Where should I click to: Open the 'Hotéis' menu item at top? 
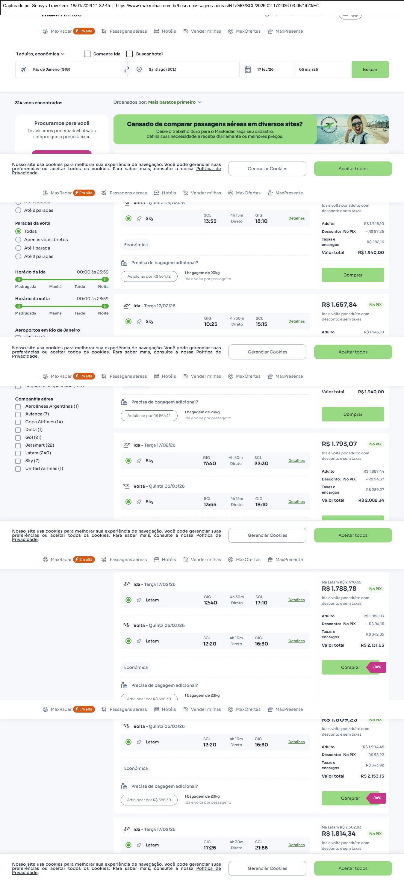tap(165, 31)
